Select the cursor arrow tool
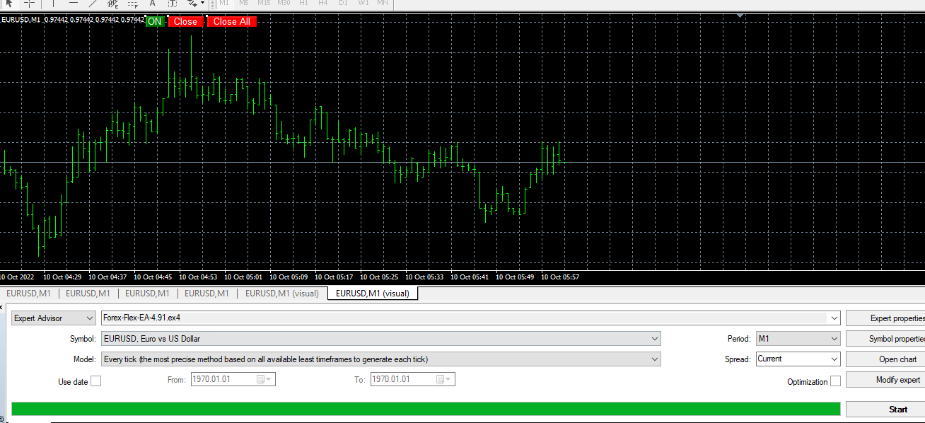The width and height of the screenshot is (925, 423). 9,4
